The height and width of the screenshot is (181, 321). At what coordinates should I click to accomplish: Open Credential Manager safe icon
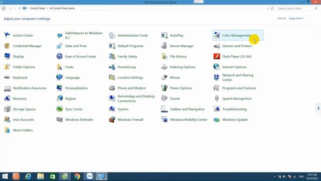click(x=7, y=46)
